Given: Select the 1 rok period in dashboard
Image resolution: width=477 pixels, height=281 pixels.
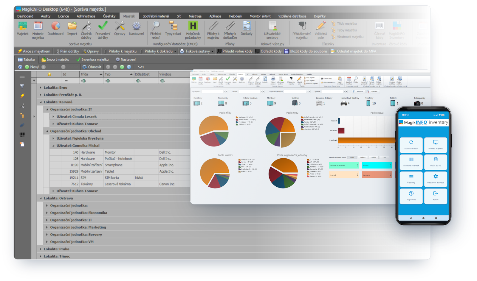Looking at the screenshot, I should pyautogui.click(x=384, y=157).
